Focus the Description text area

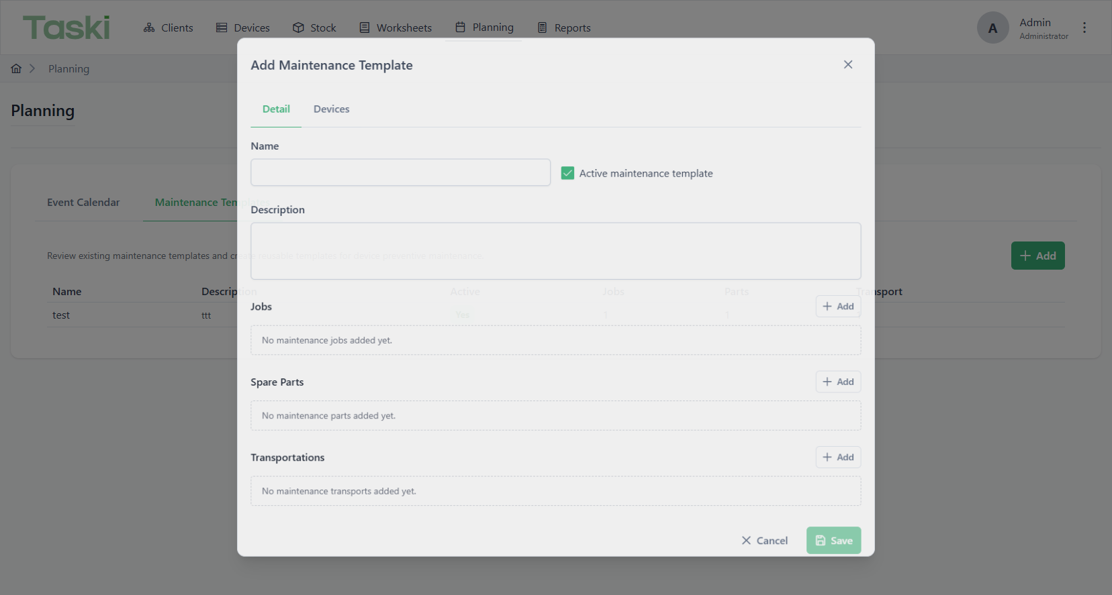pos(555,251)
